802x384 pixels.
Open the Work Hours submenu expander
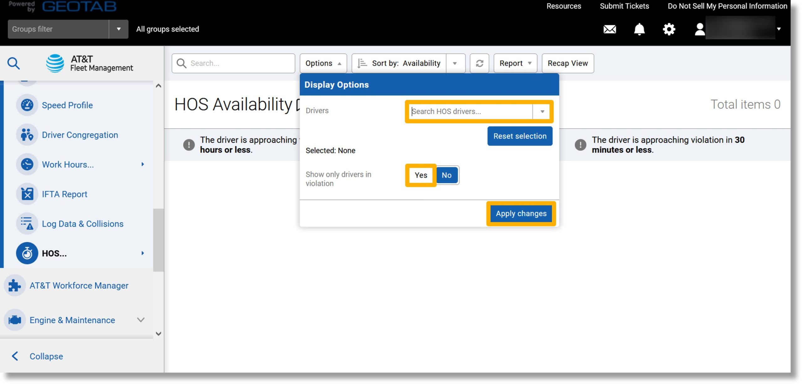[x=142, y=165]
